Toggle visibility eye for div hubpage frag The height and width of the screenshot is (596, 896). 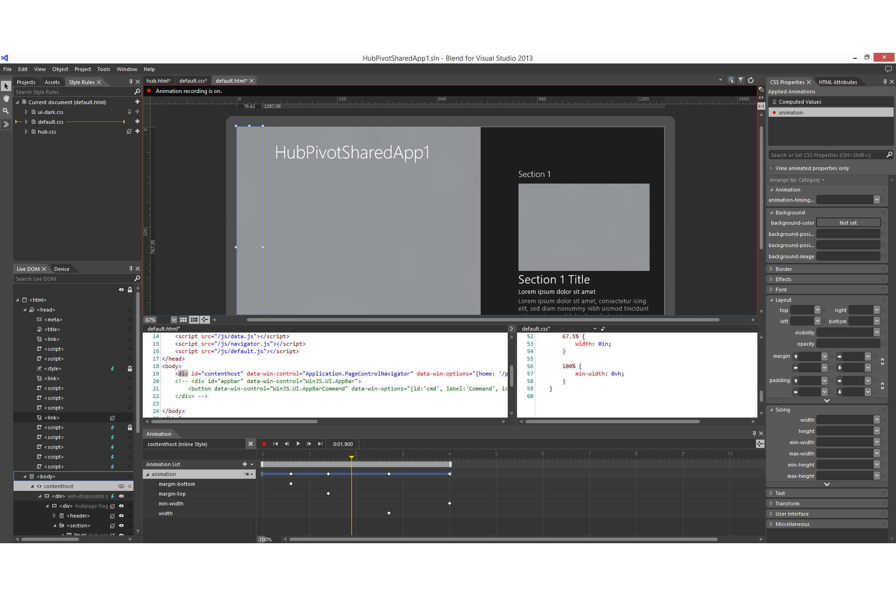[x=121, y=506]
